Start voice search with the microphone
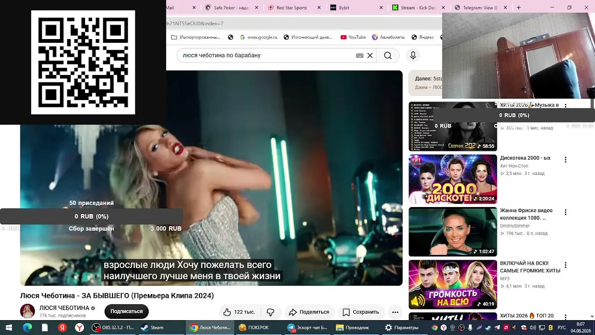 [x=413, y=55]
